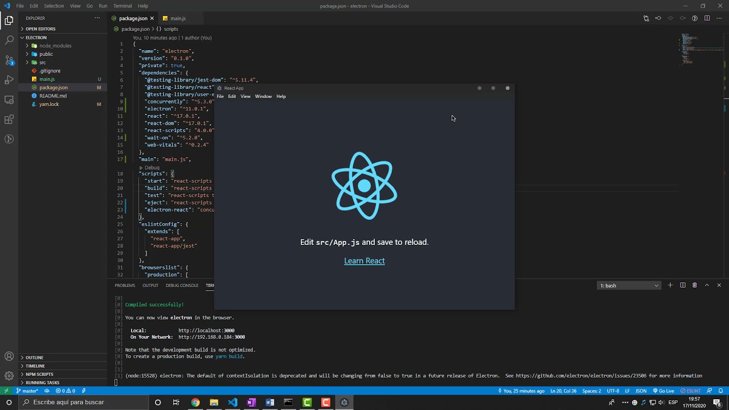Click remote window indicator in status bar

(x=6, y=391)
